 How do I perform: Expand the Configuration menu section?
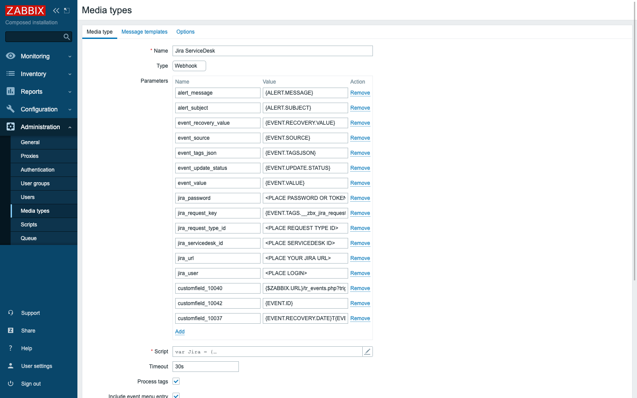[x=38, y=109]
